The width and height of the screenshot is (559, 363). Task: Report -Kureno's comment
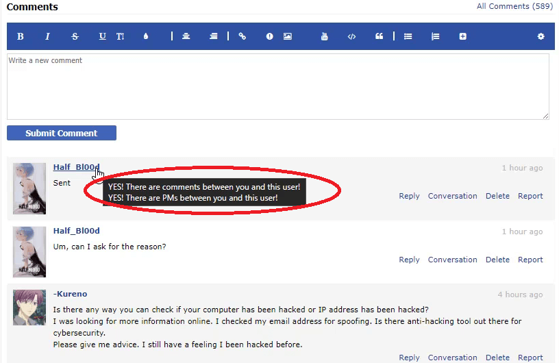[x=530, y=358]
